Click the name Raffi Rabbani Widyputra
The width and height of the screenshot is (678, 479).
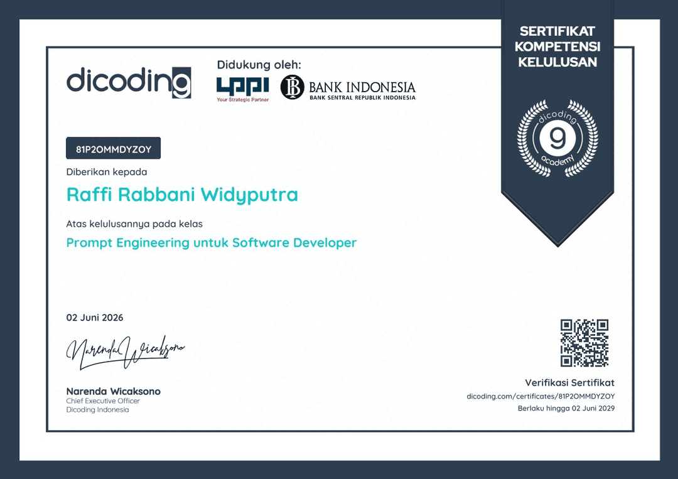(x=182, y=195)
